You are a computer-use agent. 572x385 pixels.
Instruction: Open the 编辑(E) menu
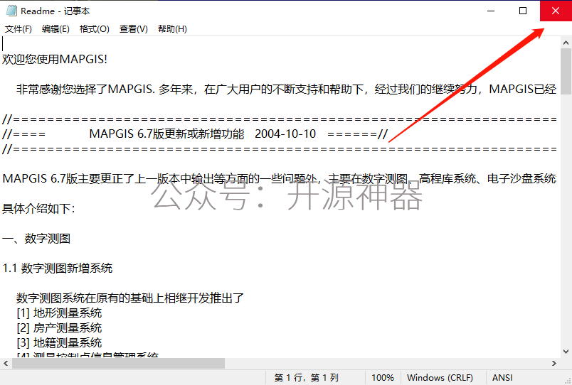55,29
